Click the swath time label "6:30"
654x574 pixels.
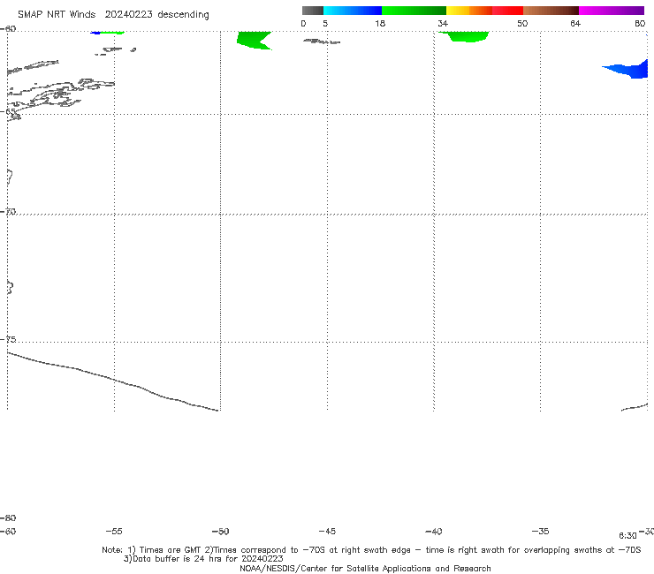coord(627,536)
